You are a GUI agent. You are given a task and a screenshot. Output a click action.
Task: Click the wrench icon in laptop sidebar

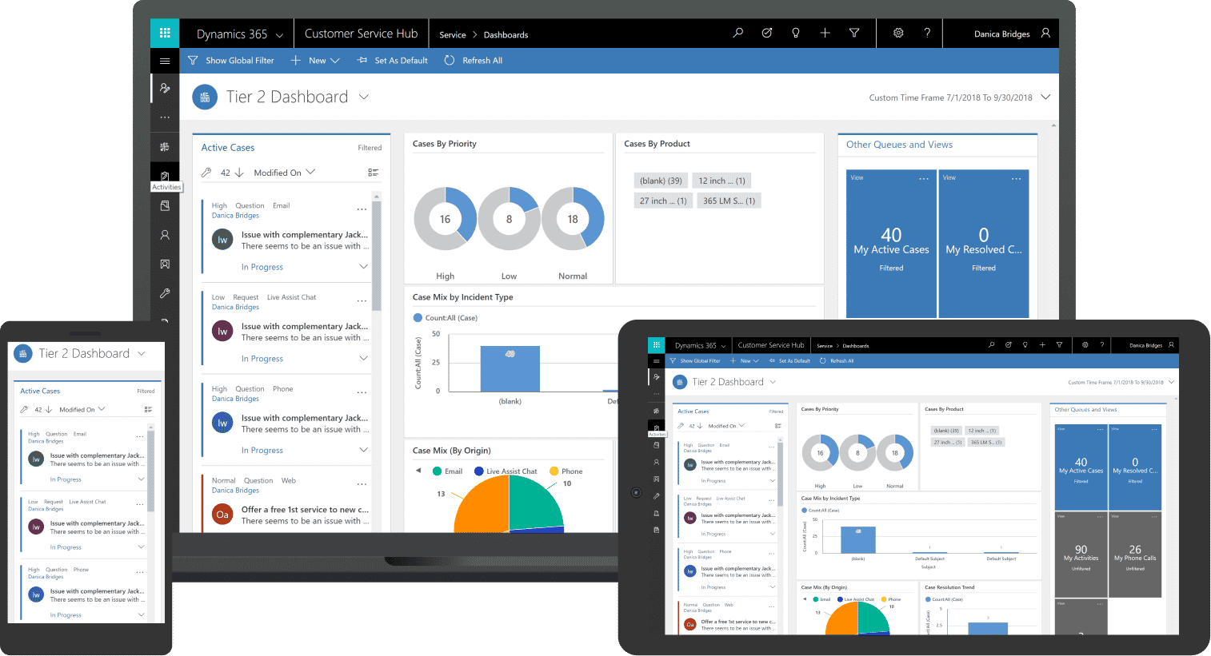(x=165, y=293)
